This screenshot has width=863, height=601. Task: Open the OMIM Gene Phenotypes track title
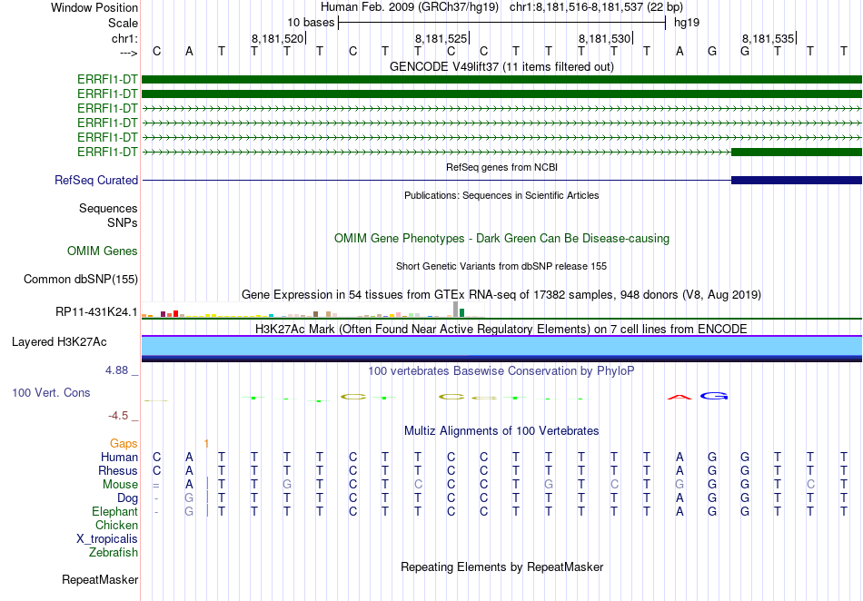[x=501, y=238]
